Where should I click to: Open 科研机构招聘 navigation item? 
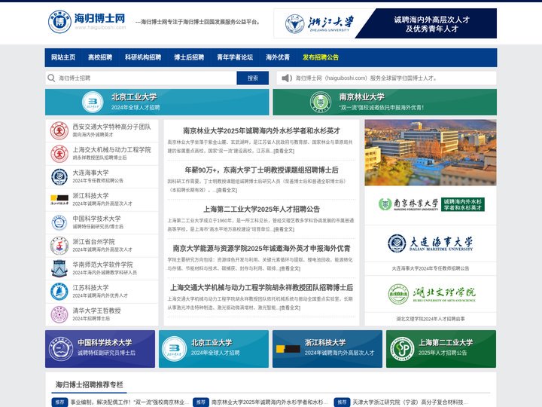click(143, 57)
